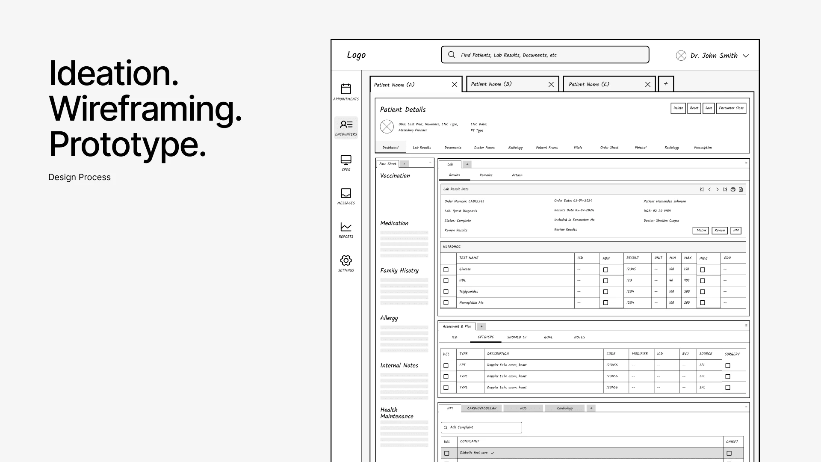This screenshot has height=462, width=821.
Task: Open the Lab panel options menu
Action: click(x=746, y=163)
